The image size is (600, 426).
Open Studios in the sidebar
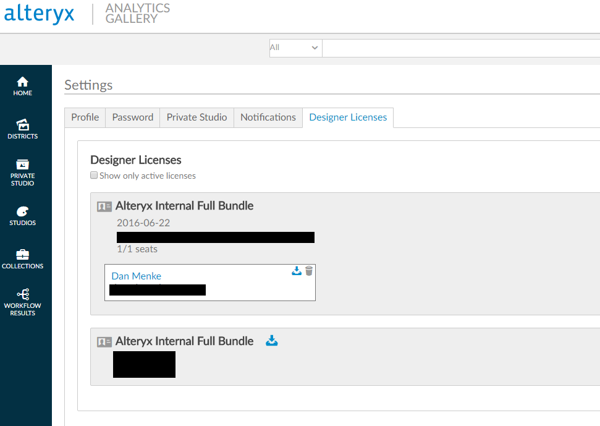click(x=23, y=216)
